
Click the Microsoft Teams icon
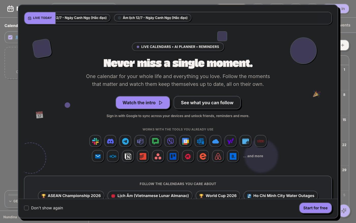pyautogui.click(x=140, y=141)
